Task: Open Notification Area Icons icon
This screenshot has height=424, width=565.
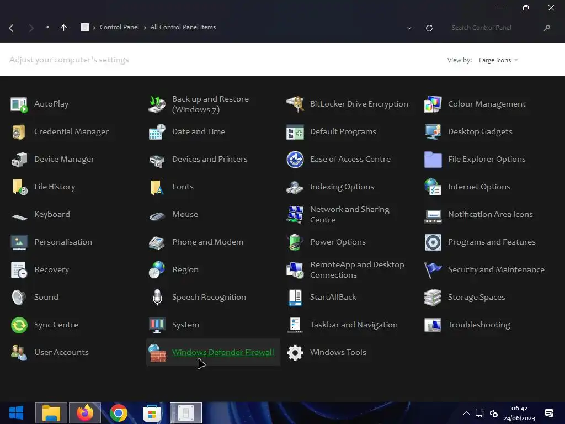Action: pos(433,216)
